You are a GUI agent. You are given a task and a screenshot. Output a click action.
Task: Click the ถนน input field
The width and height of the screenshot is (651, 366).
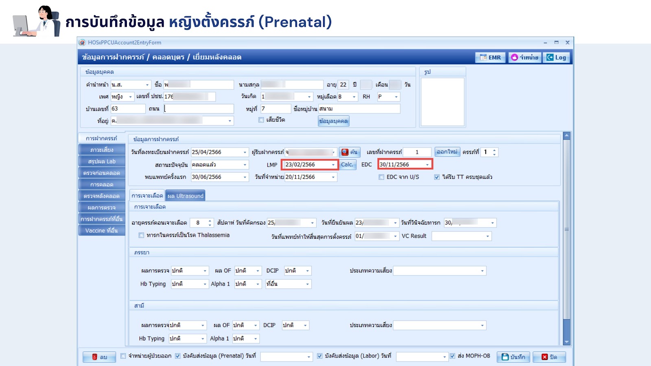pos(199,109)
